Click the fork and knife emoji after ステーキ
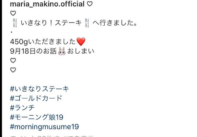The width and height of the screenshot is (197, 137). [87, 23]
